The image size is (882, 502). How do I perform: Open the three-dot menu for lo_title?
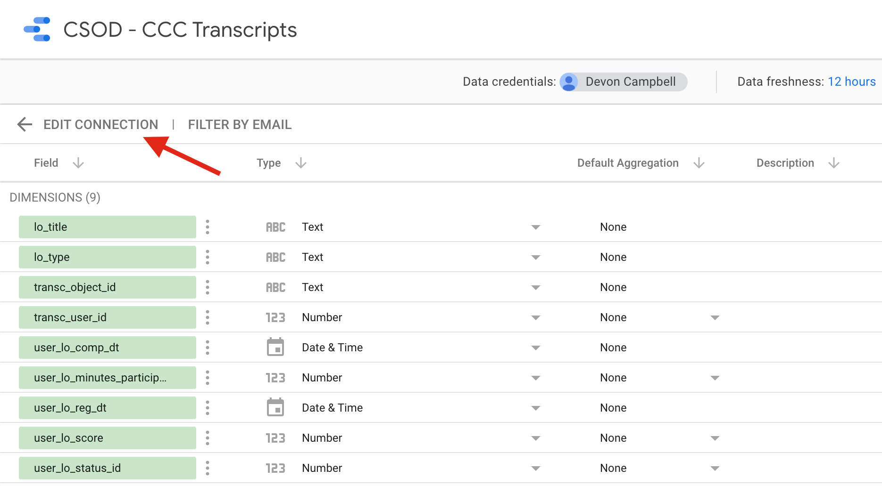[x=208, y=227]
